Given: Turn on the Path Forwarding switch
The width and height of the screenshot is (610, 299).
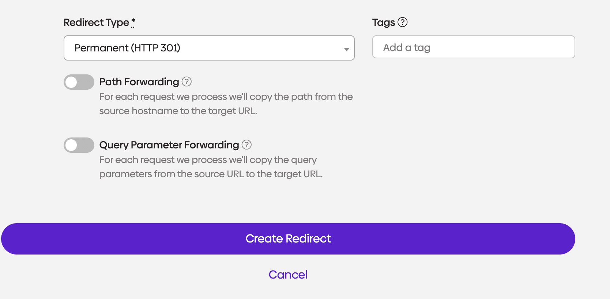Looking at the screenshot, I should click(79, 82).
